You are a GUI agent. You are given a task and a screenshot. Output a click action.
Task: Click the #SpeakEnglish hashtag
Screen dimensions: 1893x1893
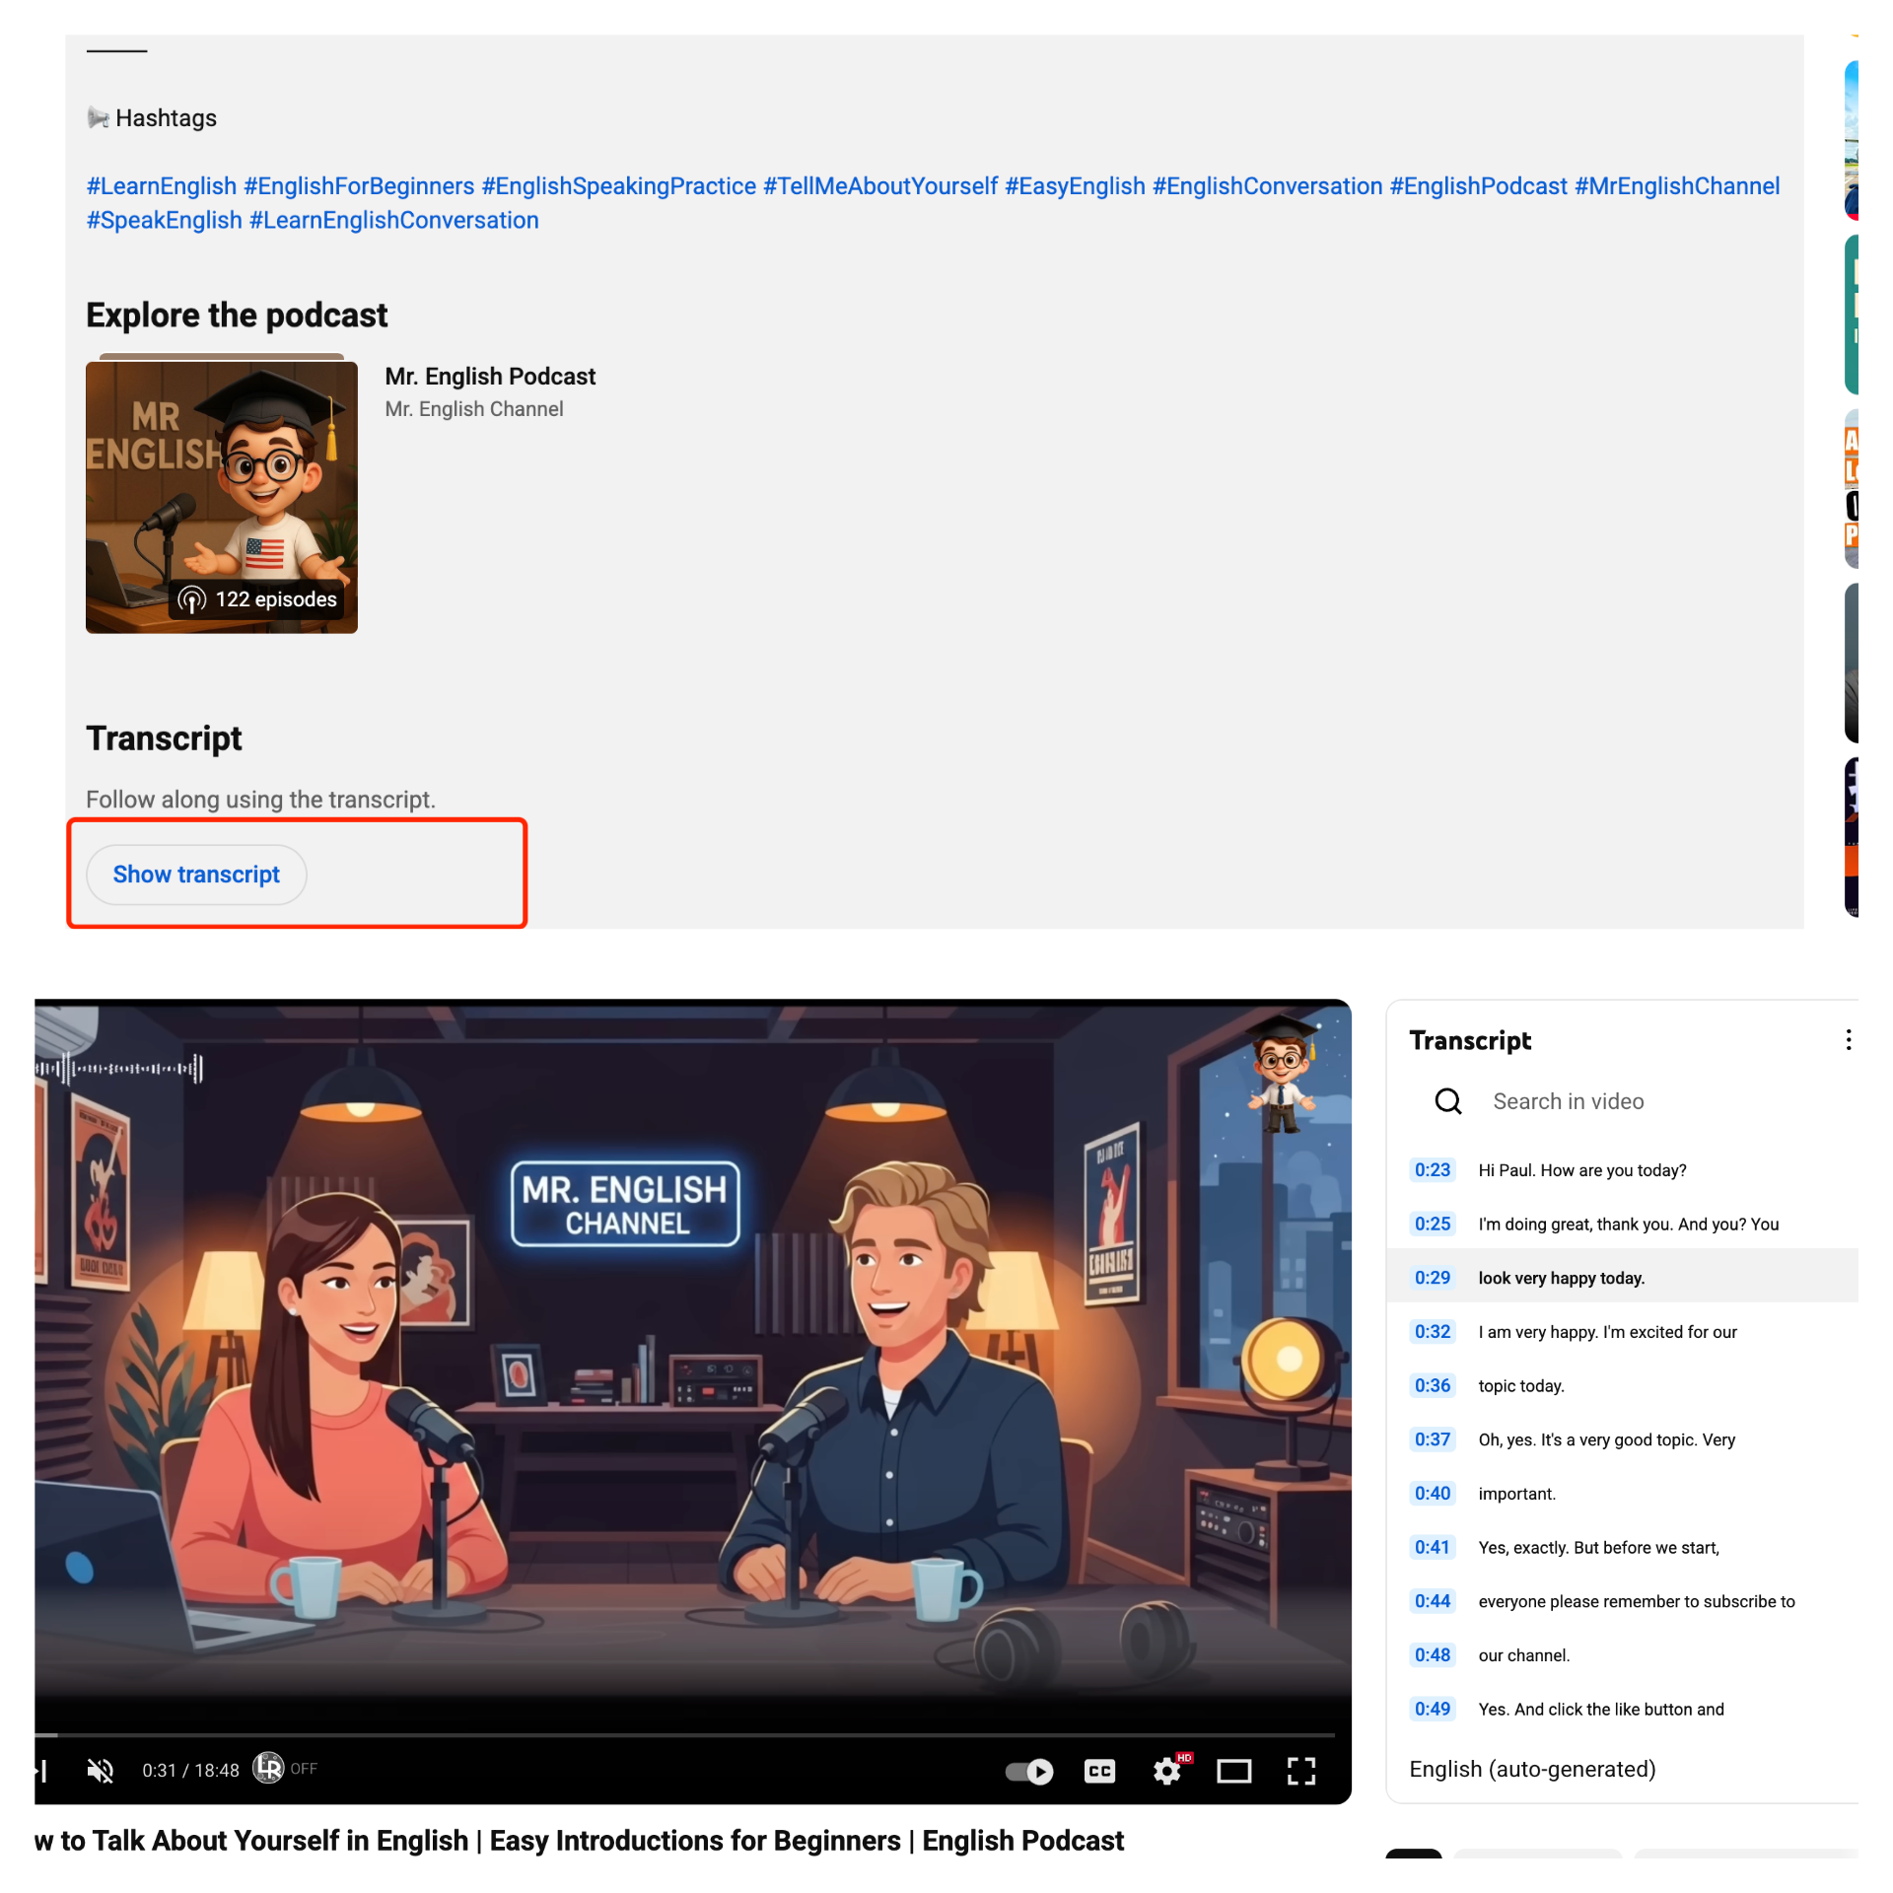pyautogui.click(x=165, y=220)
